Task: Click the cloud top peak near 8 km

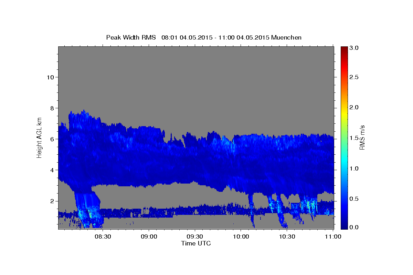Action: [x=83, y=112]
